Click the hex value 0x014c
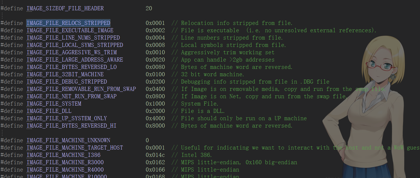Image resolution: width=420 pixels, height=178 pixels. click(x=155, y=155)
